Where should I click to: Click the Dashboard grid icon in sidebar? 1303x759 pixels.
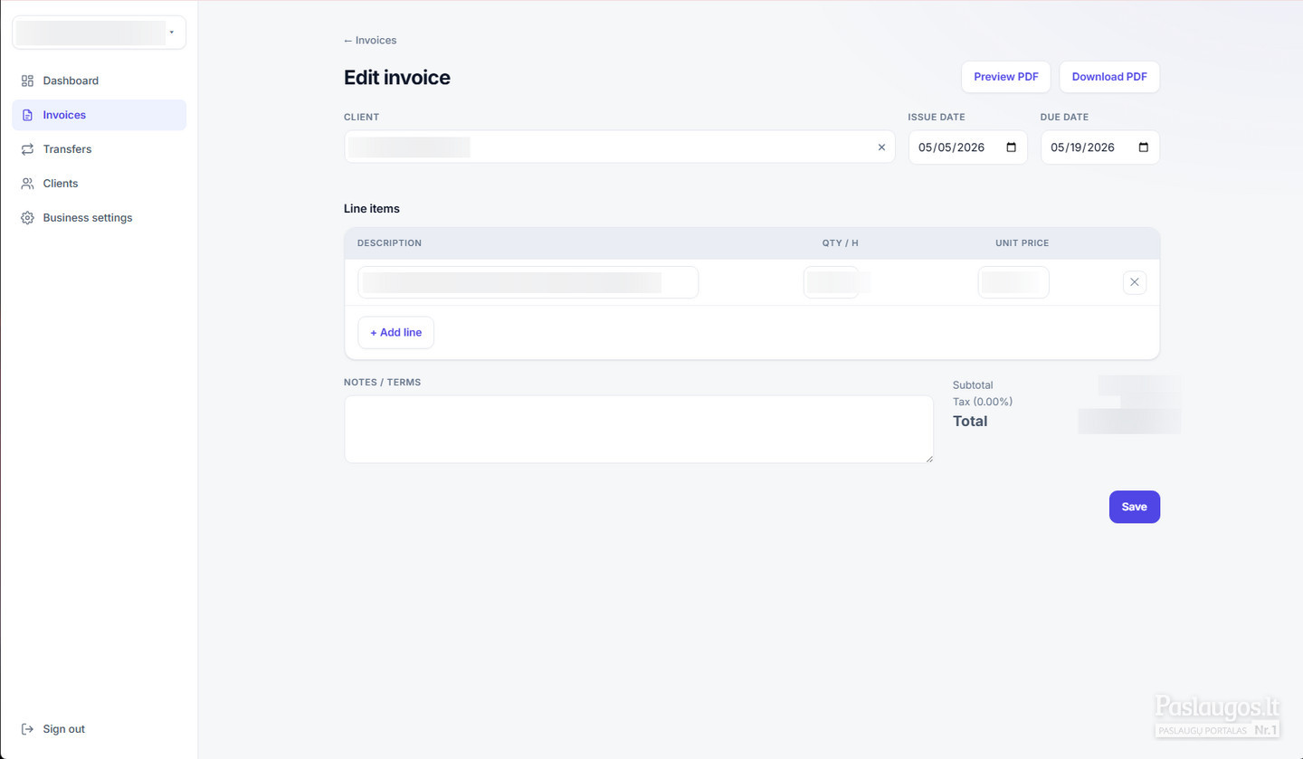(x=27, y=81)
